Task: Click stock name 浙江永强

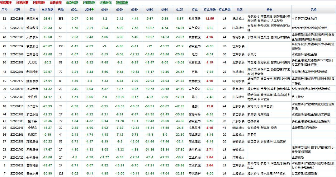Action: pyautogui.click(x=32, y=114)
